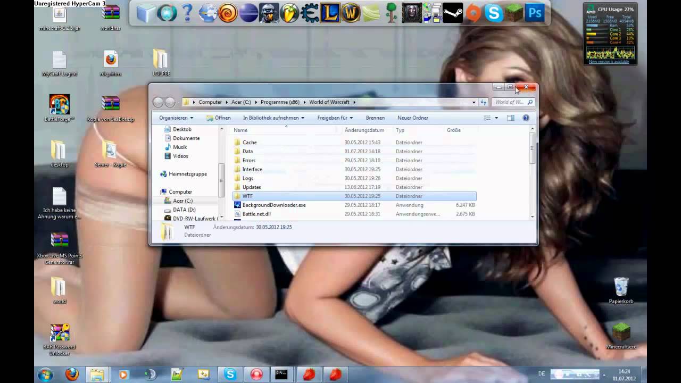Click the World of Warcraft search field

(512, 102)
